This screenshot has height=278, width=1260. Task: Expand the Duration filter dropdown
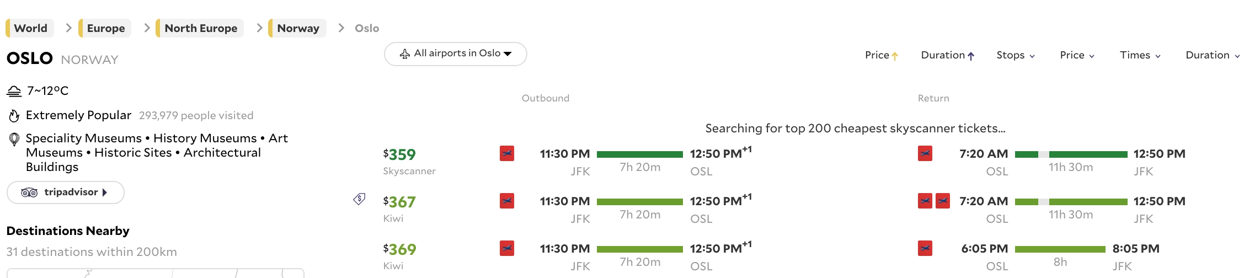[1213, 55]
